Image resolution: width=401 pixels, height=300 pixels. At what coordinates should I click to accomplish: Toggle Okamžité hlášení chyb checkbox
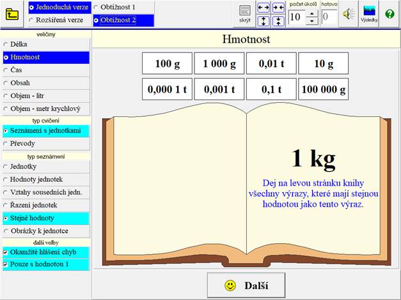[x=46, y=252]
